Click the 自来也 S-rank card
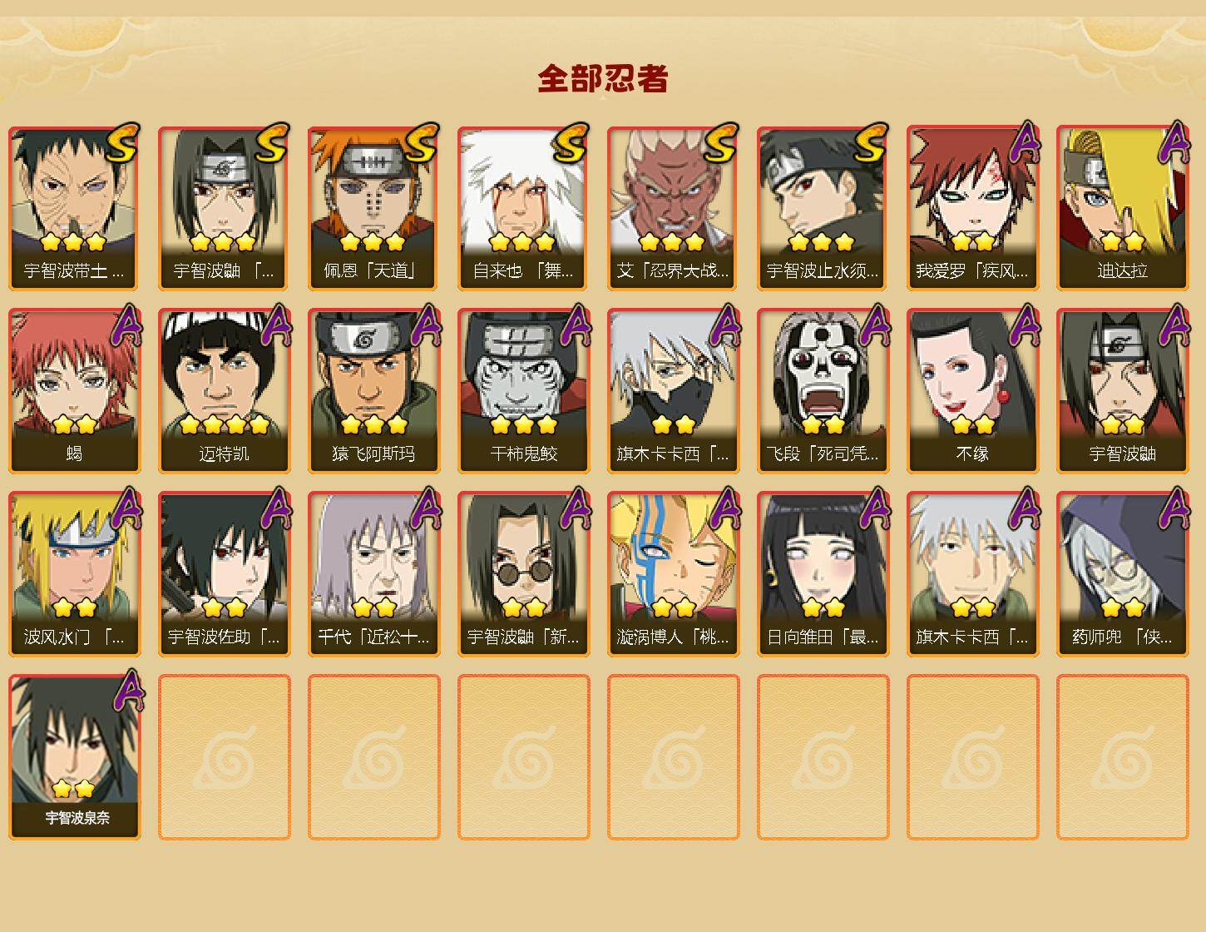Screen dimensions: 1206x932 (523, 208)
